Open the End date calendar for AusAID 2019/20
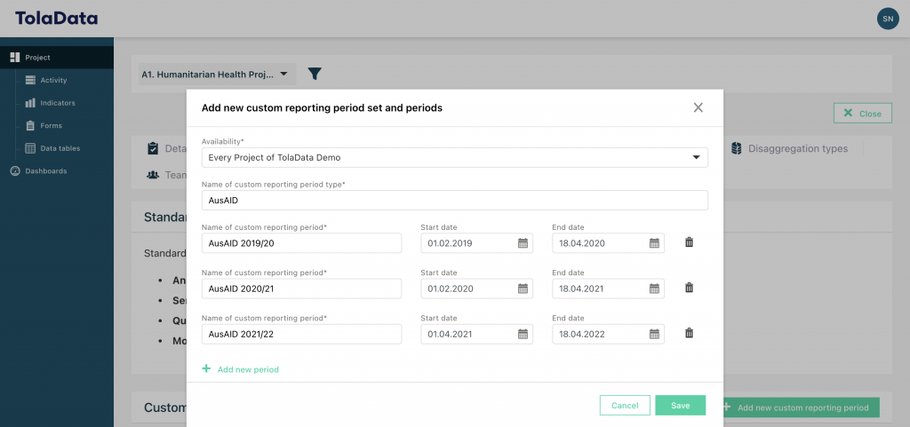 [654, 243]
